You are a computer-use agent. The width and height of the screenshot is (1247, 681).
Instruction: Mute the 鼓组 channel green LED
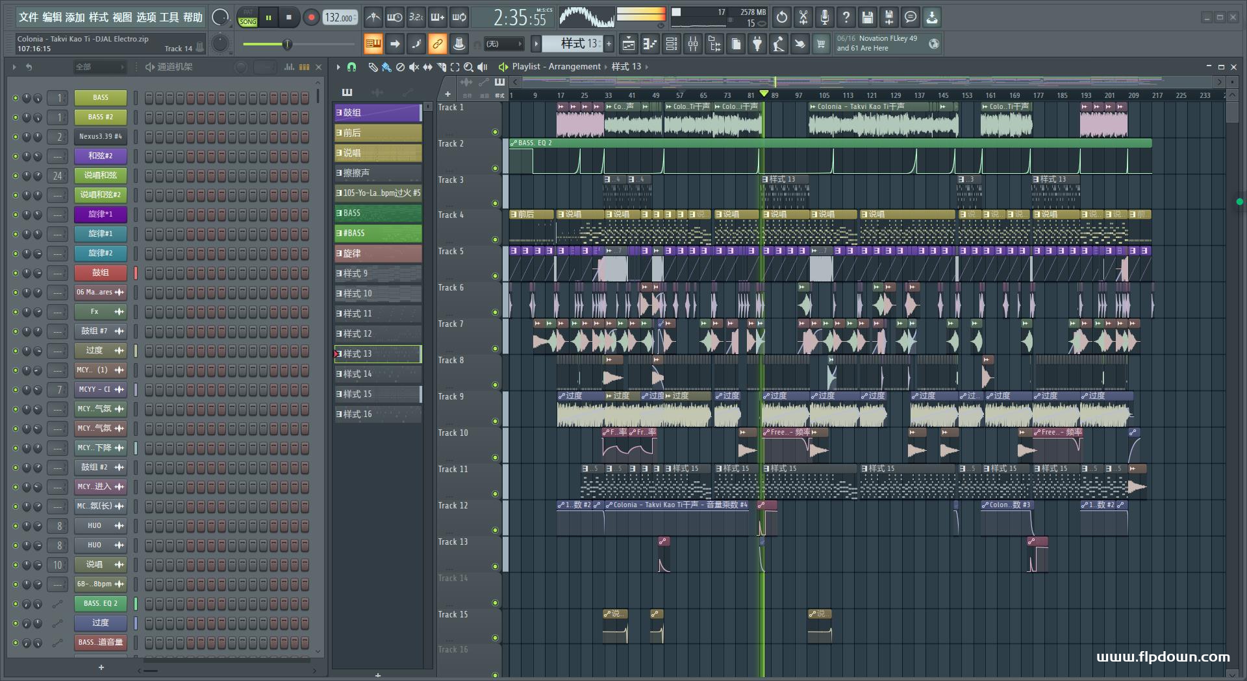[x=16, y=273]
